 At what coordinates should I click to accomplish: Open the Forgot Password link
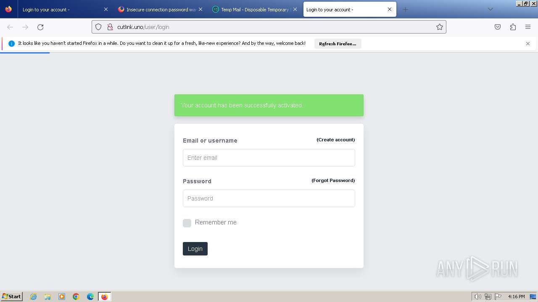(333, 180)
